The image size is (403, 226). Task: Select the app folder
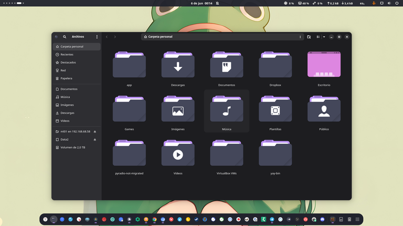coord(129,64)
